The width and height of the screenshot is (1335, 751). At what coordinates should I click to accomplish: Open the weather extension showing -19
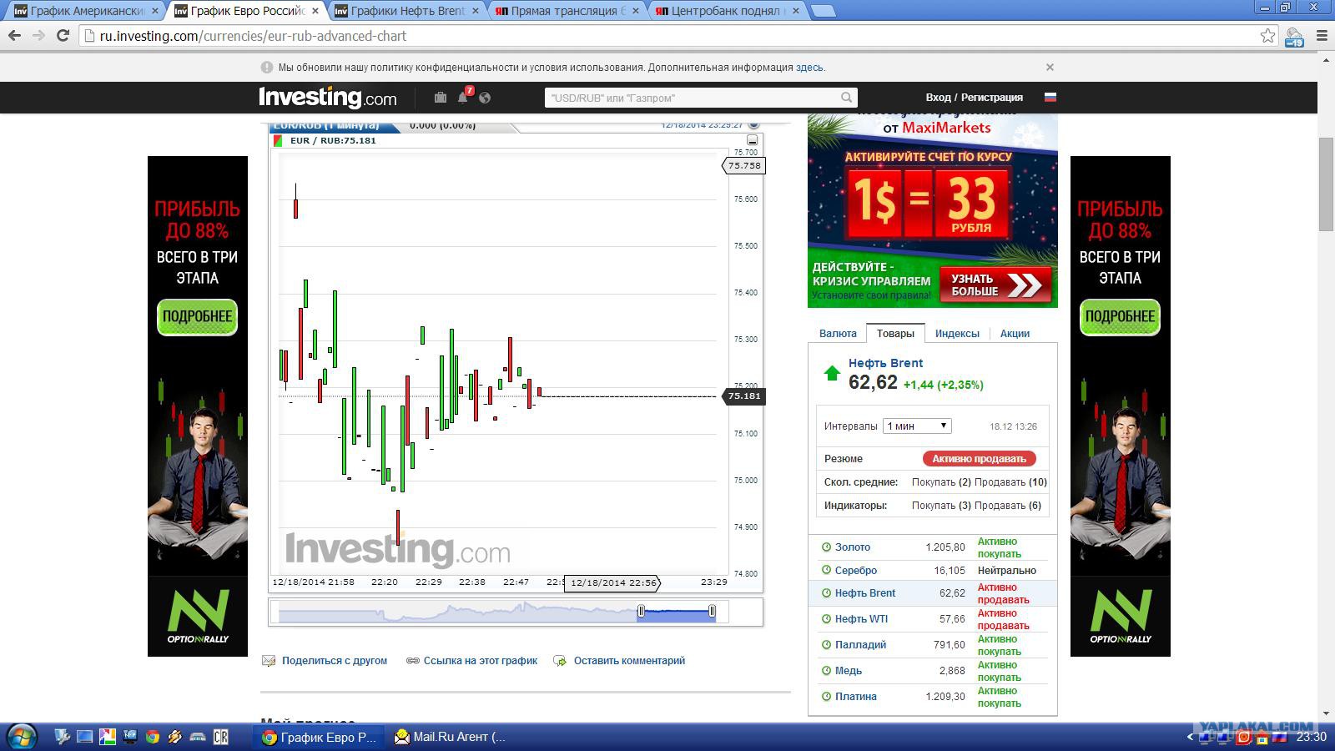[1294, 37]
